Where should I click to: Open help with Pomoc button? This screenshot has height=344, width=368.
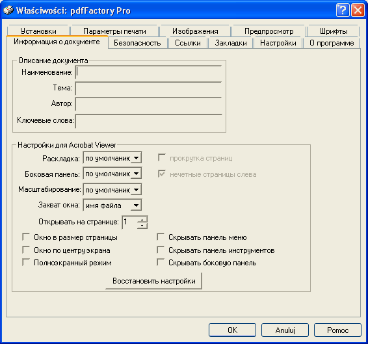tap(337, 330)
